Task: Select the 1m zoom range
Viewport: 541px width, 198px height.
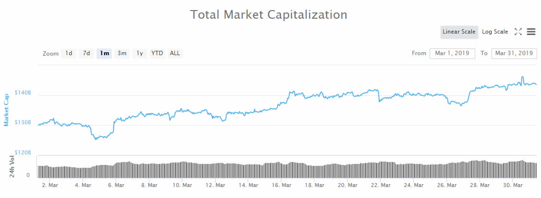Action: (104, 53)
